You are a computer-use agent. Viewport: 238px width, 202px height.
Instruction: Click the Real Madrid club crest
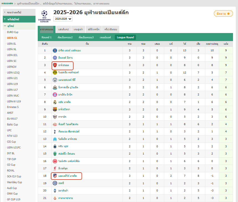55,102
